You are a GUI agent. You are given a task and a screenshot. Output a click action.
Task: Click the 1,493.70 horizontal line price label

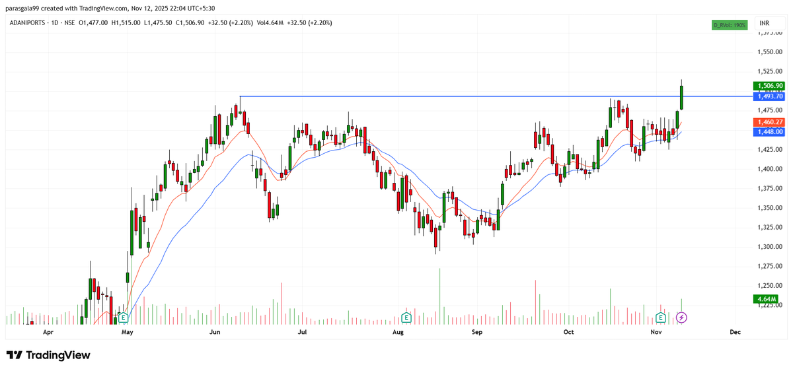click(769, 96)
